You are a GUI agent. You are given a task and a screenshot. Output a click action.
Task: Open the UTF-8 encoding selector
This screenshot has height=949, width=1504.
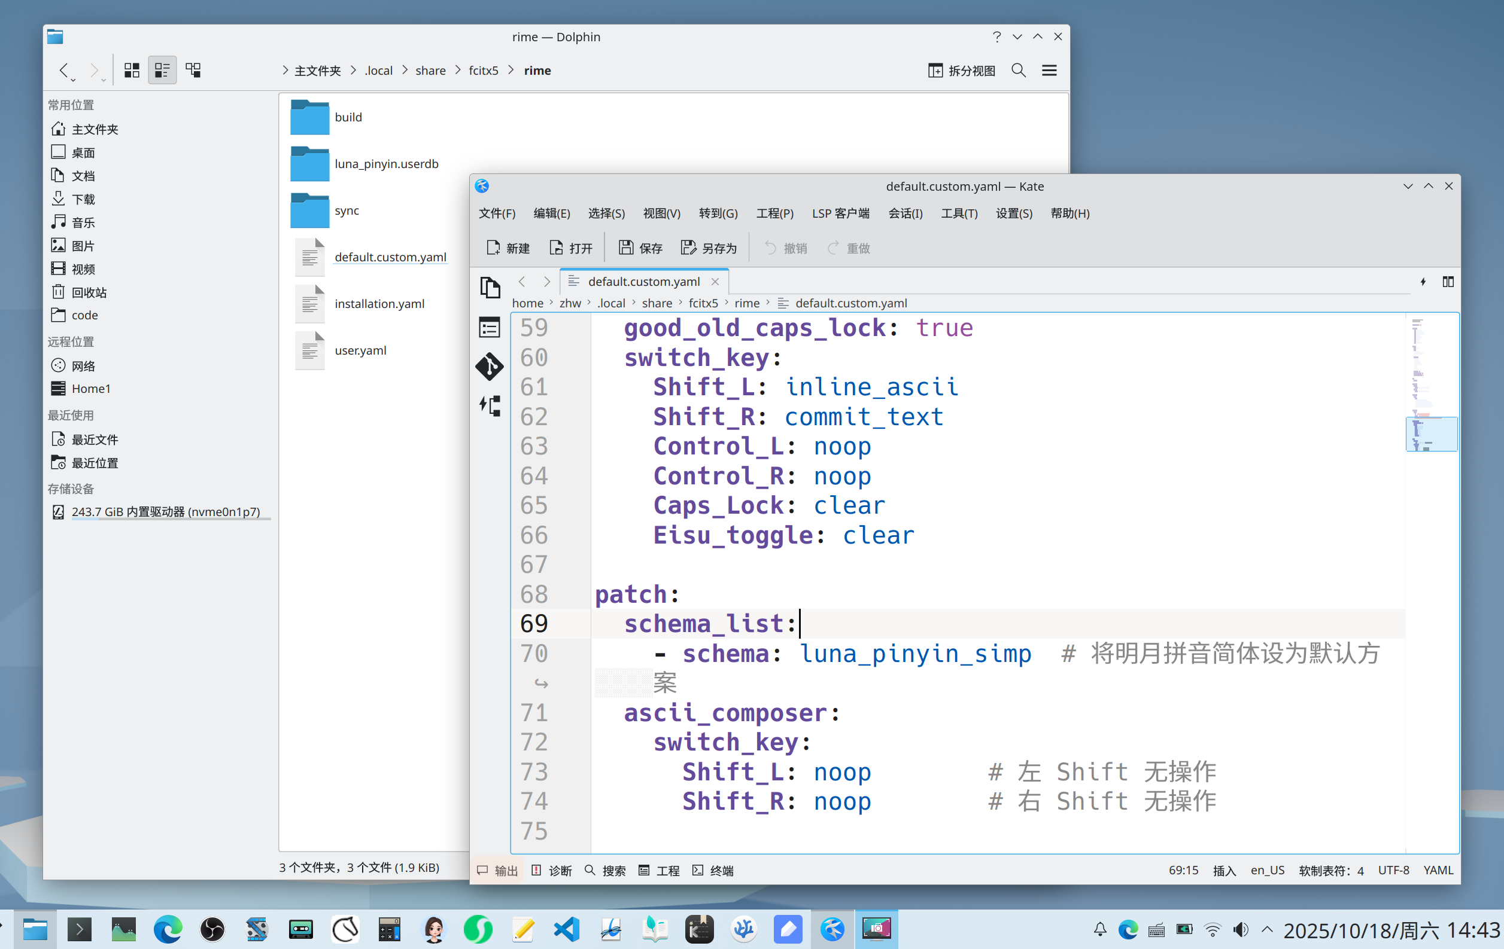pyautogui.click(x=1393, y=871)
